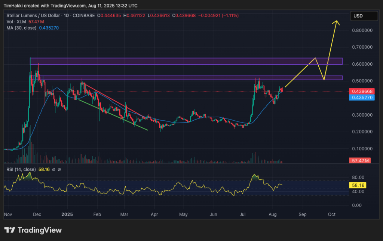Open the USD currency dropdown
The width and height of the screenshot is (383, 241).
click(x=363, y=16)
